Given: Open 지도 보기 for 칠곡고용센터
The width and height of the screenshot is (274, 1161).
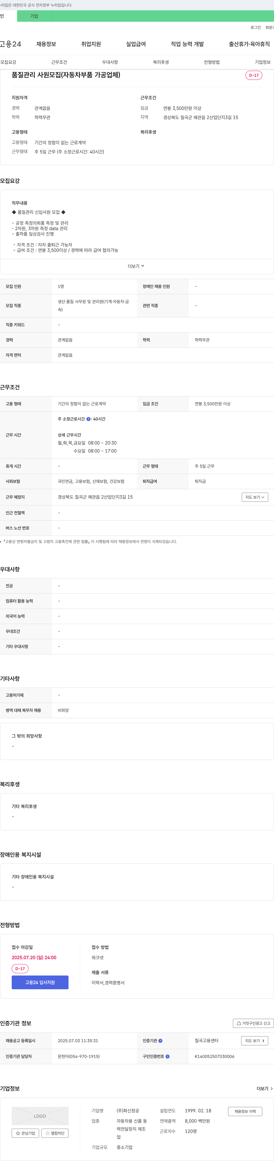Looking at the screenshot, I should coord(255,1041).
